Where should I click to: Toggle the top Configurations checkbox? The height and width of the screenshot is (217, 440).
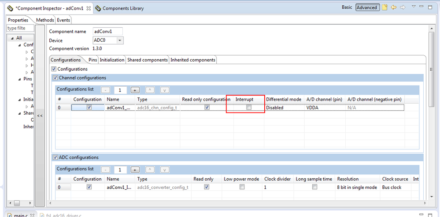pyautogui.click(x=54, y=69)
